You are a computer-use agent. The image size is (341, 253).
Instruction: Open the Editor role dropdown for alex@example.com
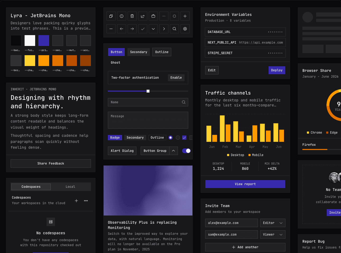tap(273, 223)
